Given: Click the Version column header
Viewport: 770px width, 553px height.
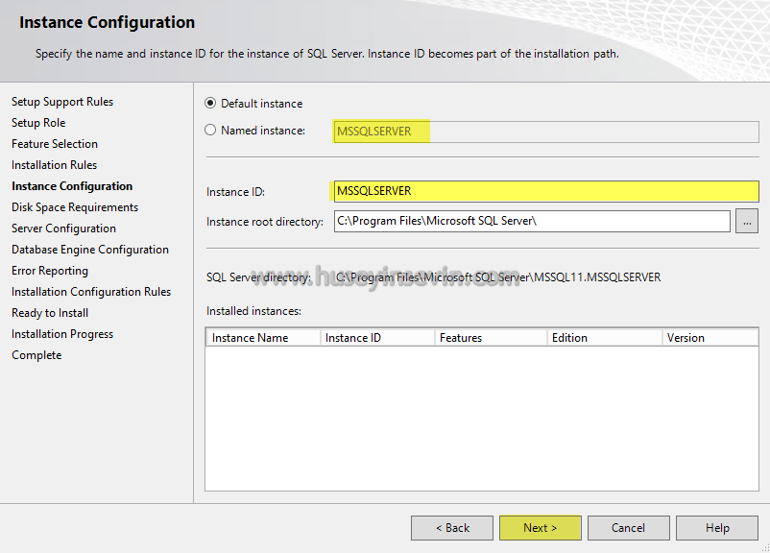Looking at the screenshot, I should tap(710, 338).
